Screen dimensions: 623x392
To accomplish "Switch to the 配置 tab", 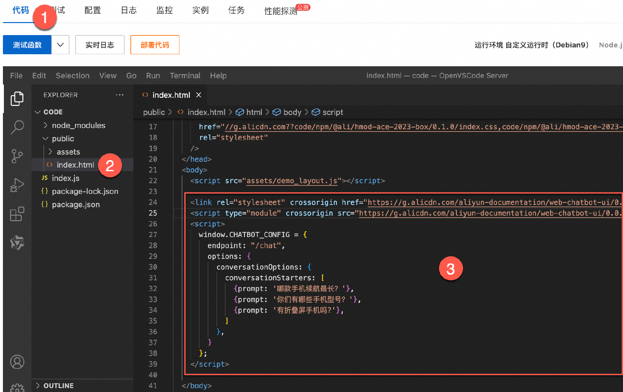I will 92,10.
